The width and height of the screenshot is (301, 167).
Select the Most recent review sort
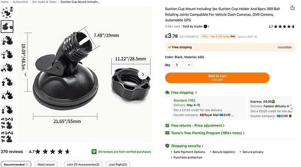(46, 164)
